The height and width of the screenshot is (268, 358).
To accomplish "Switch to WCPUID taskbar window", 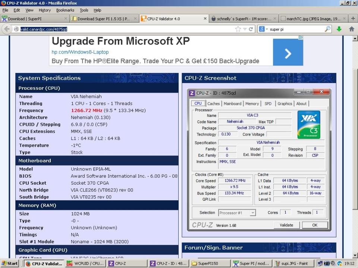I will (x=85, y=264).
